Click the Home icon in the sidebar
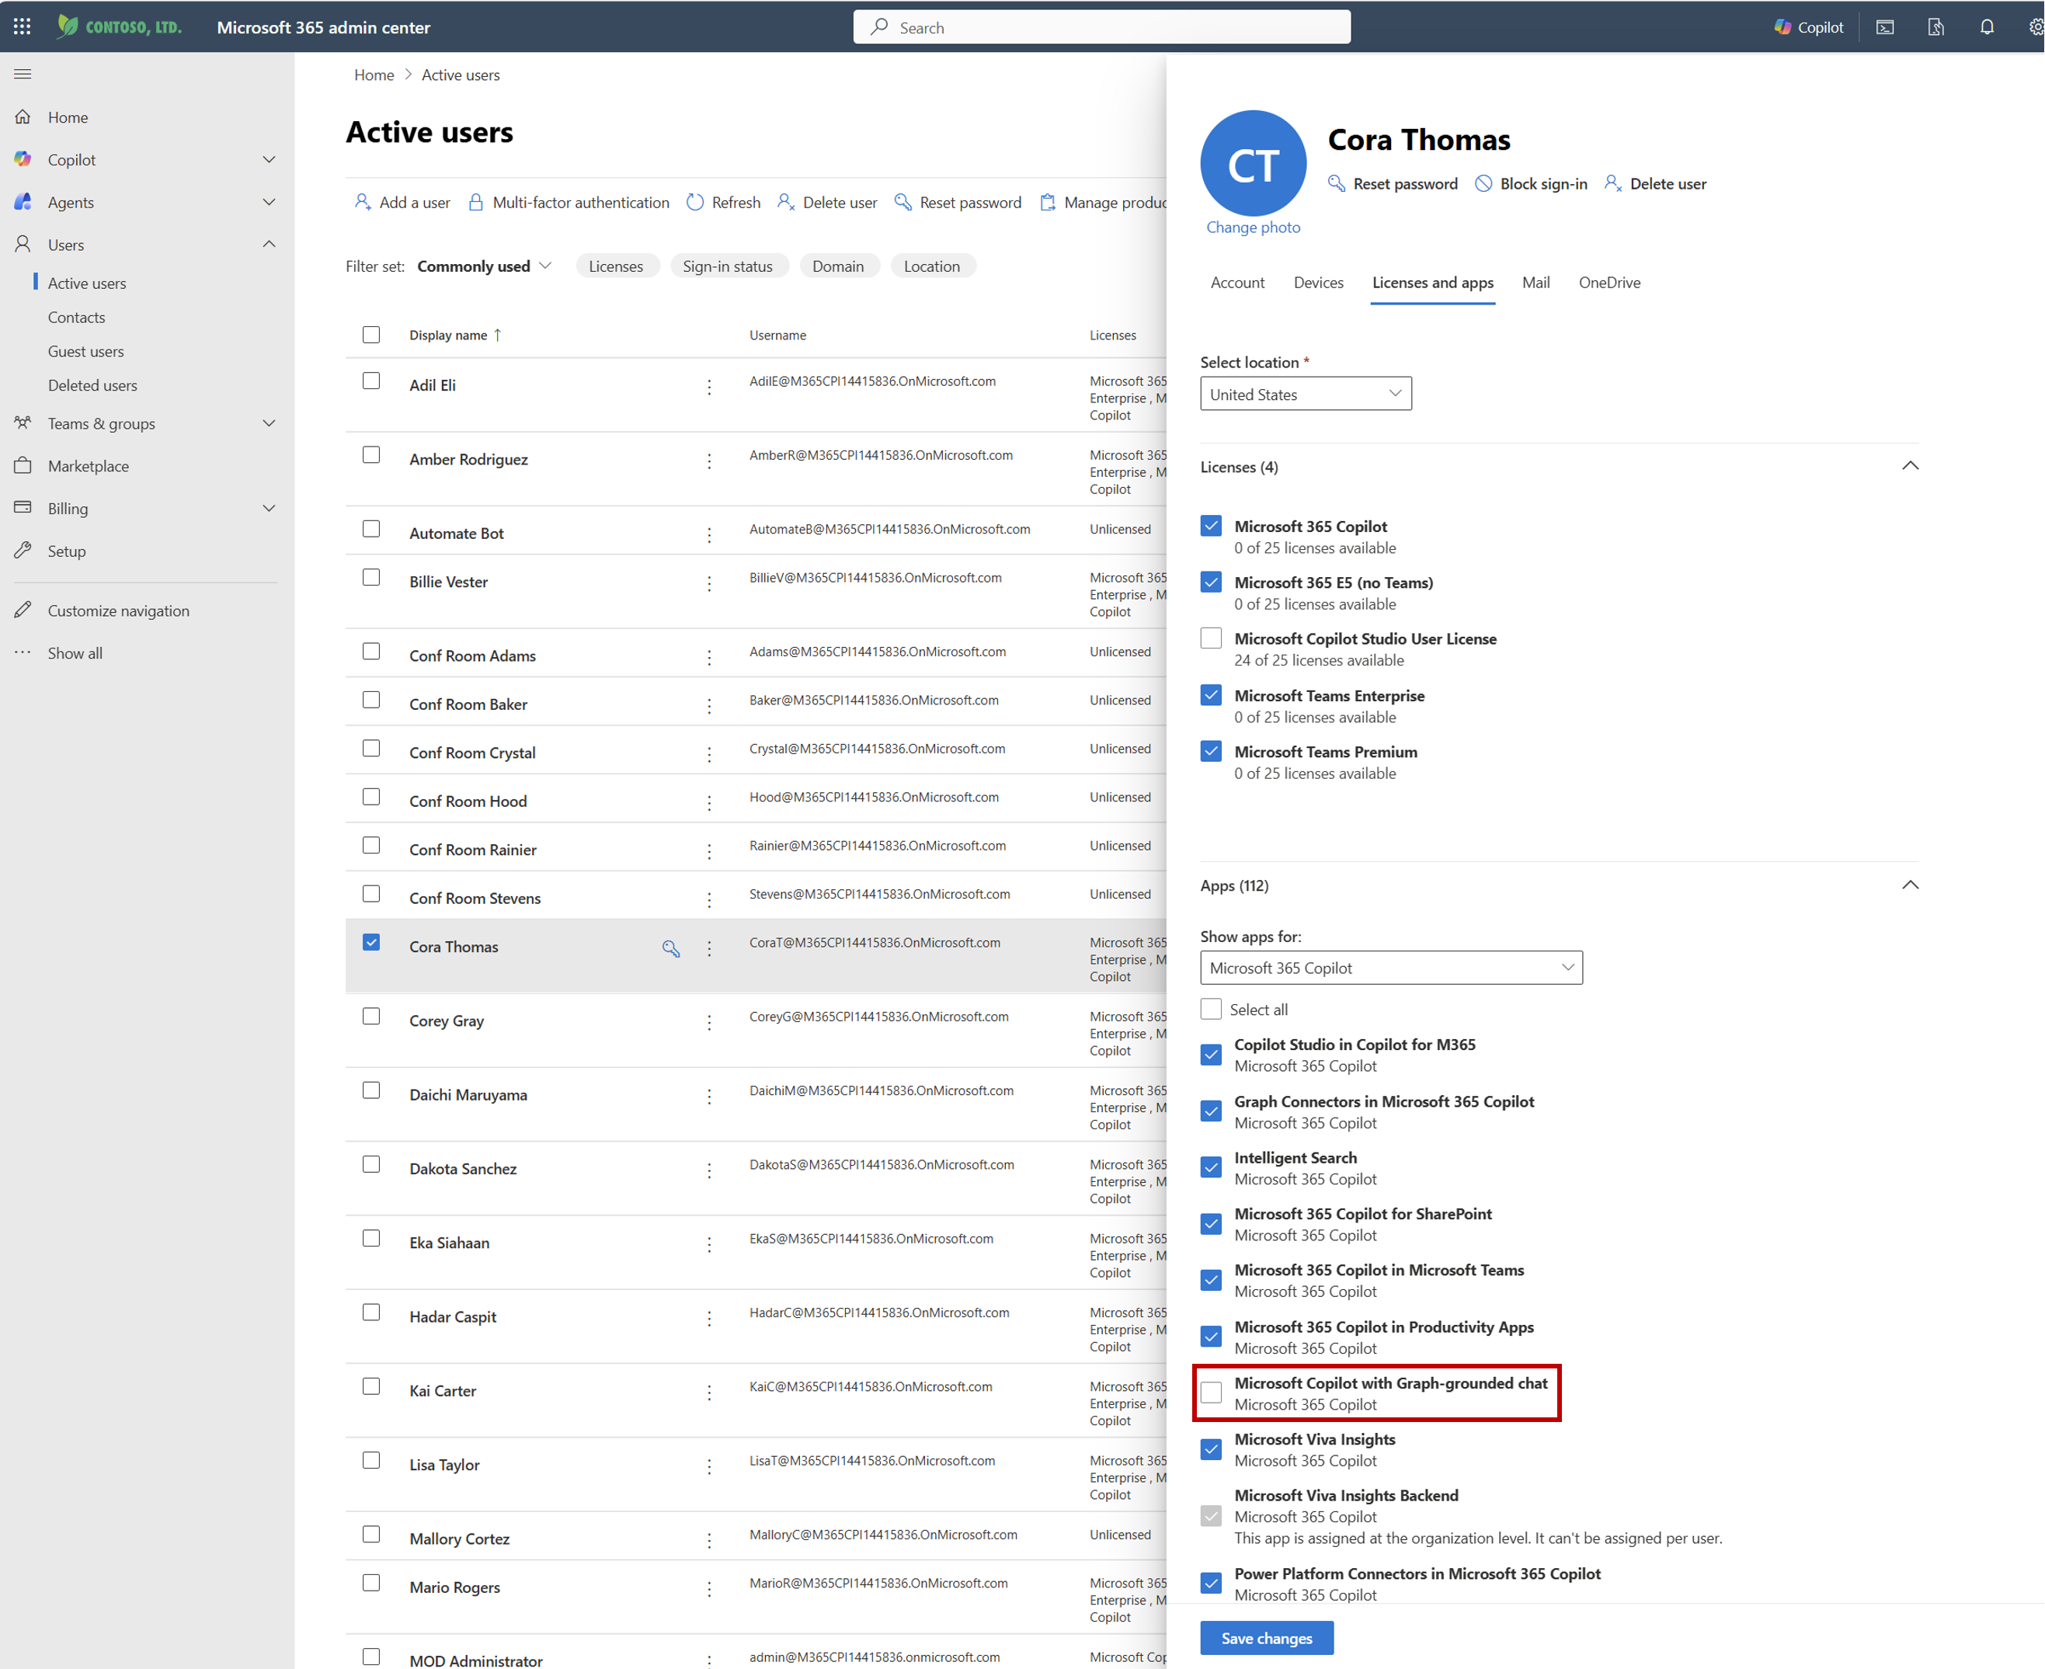Screen dimensions: 2045x1669 (23, 116)
